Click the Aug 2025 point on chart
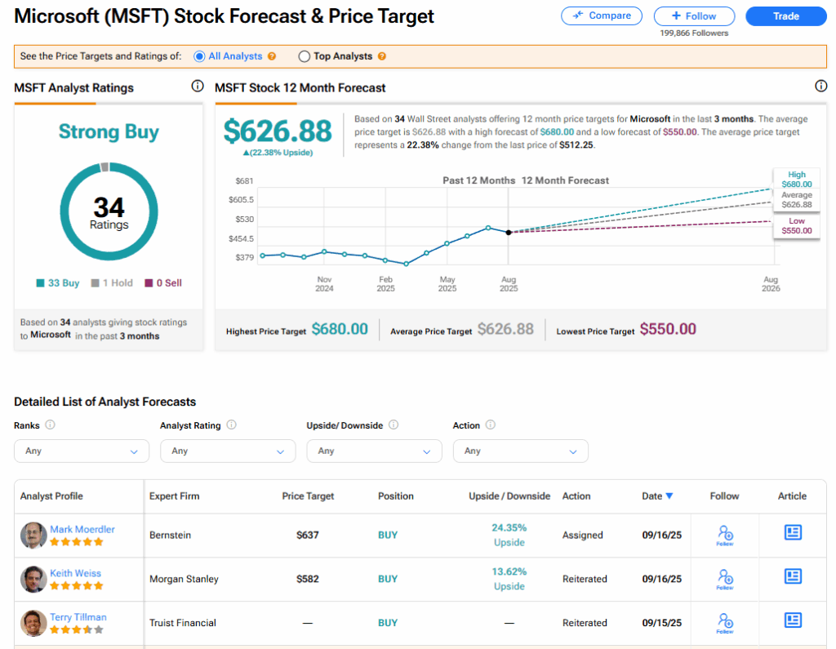 coord(509,233)
